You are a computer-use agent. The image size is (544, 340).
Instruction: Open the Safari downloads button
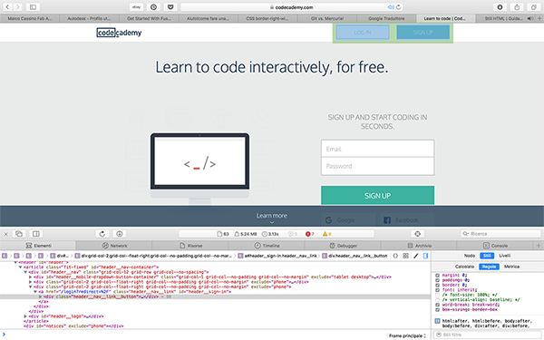click(x=500, y=7)
